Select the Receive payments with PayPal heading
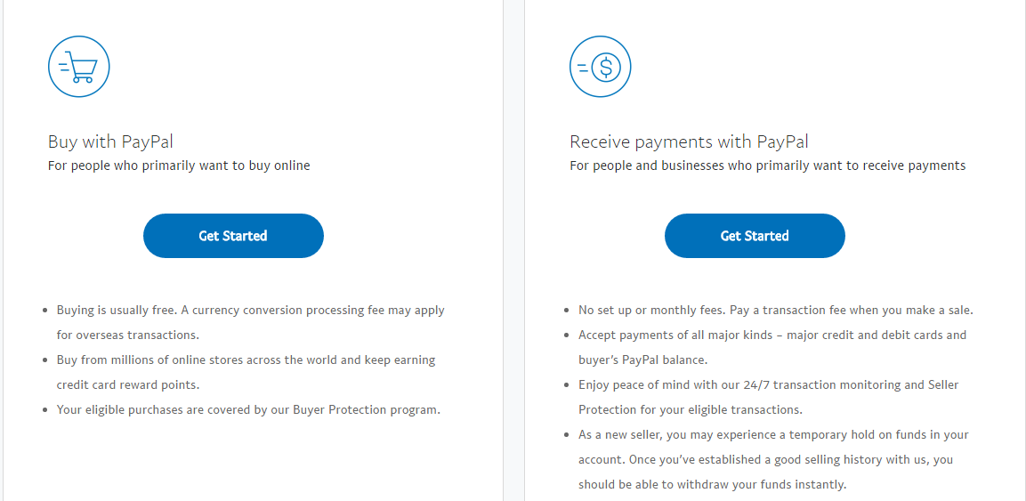This screenshot has height=501, width=1026. [x=689, y=141]
